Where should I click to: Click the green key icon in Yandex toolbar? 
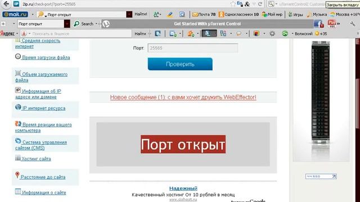click(285, 34)
